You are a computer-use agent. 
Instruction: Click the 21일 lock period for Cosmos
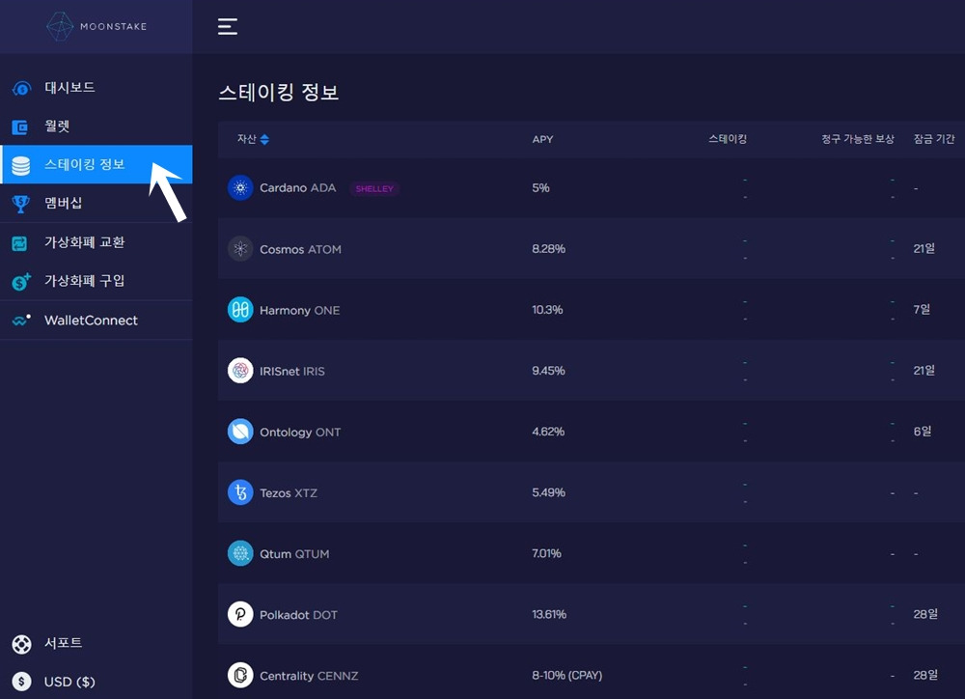pos(924,248)
